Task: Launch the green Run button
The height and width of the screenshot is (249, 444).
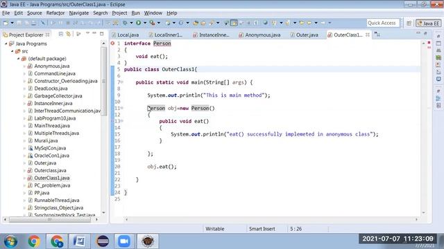Action: click(x=139, y=23)
